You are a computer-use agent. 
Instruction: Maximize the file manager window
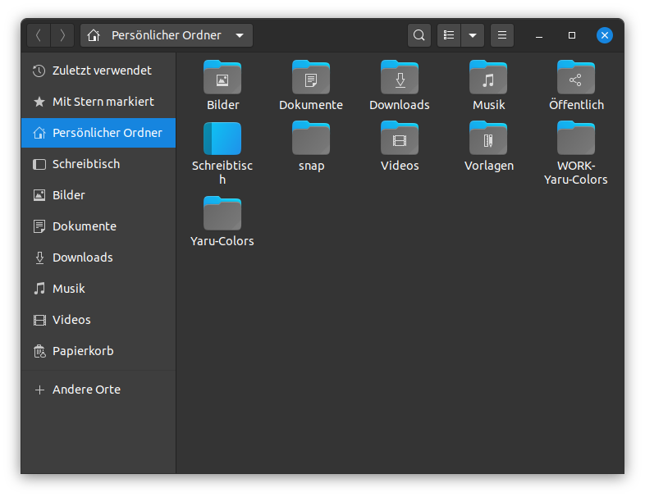pyautogui.click(x=572, y=35)
